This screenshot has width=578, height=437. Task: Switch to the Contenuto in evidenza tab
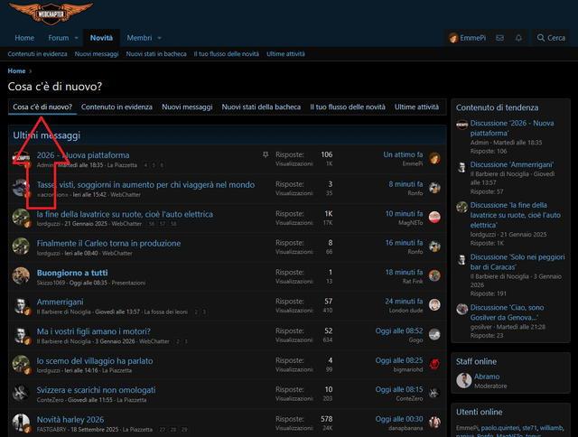(x=117, y=107)
